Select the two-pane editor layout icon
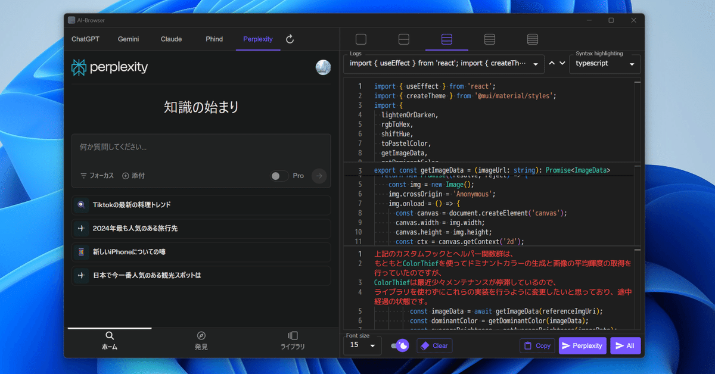Image resolution: width=715 pixels, height=374 pixels. tap(404, 39)
